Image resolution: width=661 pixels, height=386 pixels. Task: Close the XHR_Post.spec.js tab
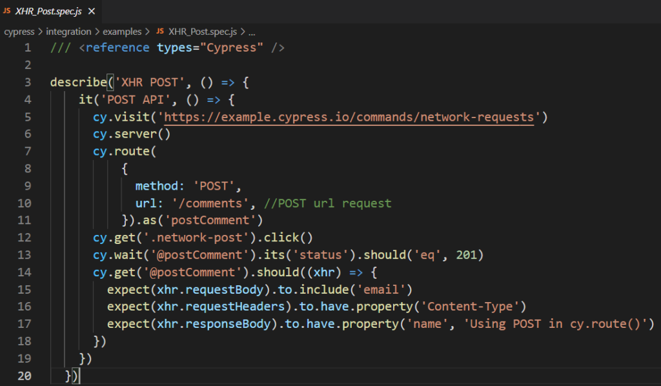pos(92,12)
